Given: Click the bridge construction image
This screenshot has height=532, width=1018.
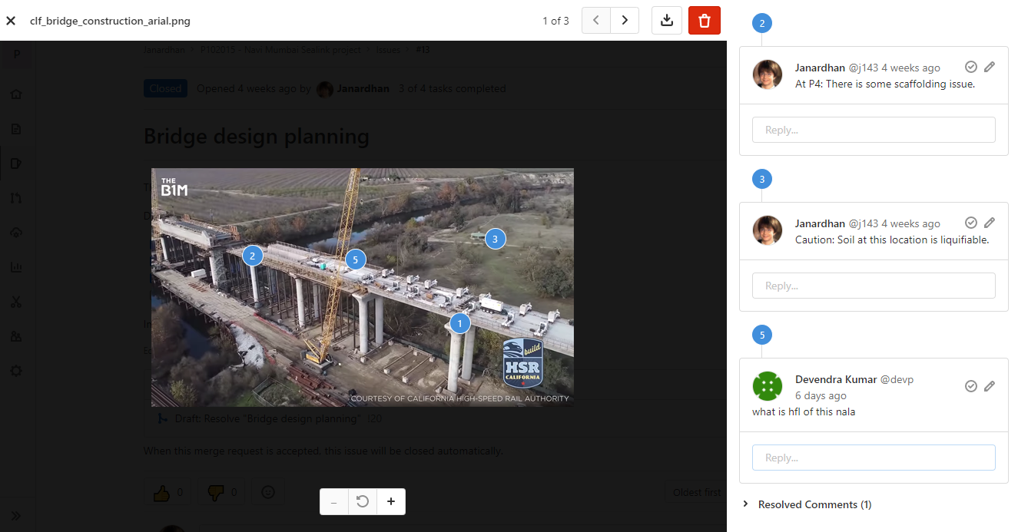Looking at the screenshot, I should [x=363, y=287].
